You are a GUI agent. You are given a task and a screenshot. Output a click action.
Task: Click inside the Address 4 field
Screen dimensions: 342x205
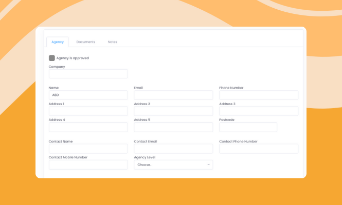88,127
